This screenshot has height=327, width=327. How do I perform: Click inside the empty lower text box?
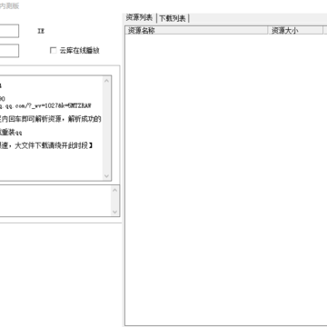pyautogui.click(x=55, y=201)
